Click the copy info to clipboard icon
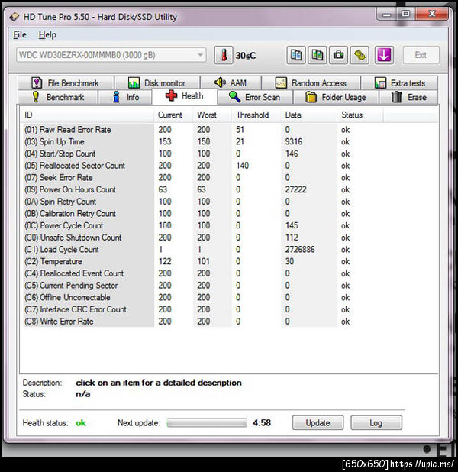458x472 pixels. tap(296, 56)
